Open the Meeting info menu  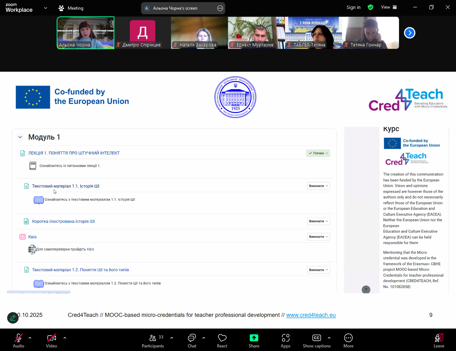(71, 8)
